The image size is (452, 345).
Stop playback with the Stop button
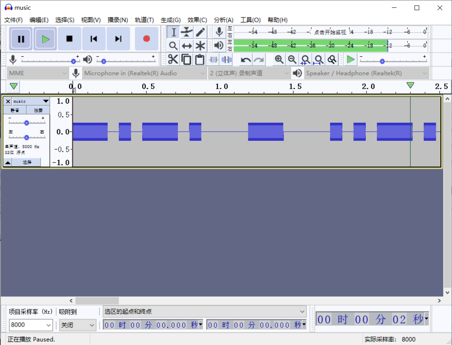pos(69,39)
